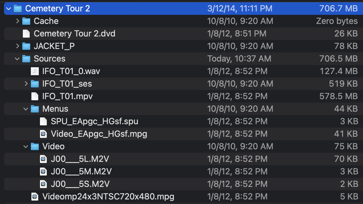Image resolution: width=363 pixels, height=204 pixels.
Task: Click the Sources folder icon
Action: click(x=26, y=59)
